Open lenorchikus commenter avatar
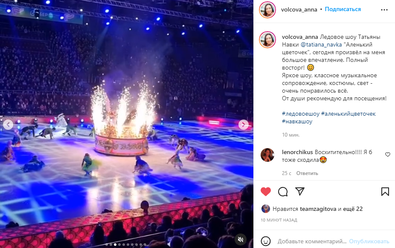 point(267,155)
